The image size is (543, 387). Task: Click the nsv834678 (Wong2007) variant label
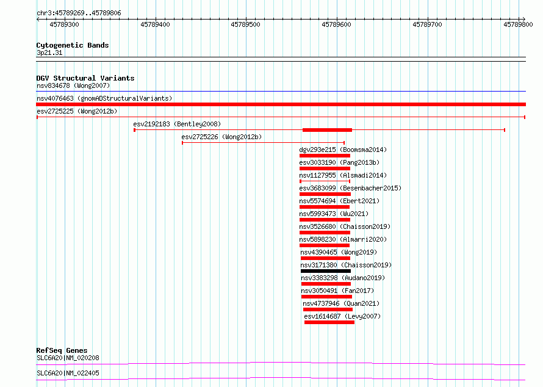73,85
